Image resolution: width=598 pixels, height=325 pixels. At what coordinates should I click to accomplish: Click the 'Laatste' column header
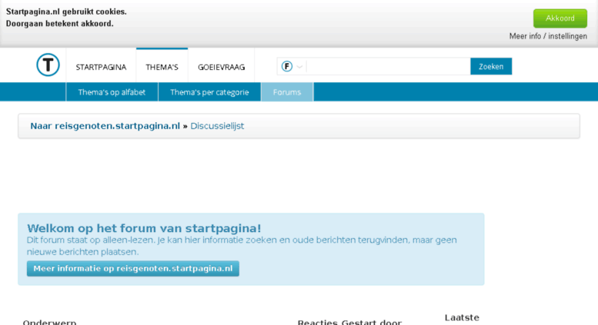click(x=462, y=317)
